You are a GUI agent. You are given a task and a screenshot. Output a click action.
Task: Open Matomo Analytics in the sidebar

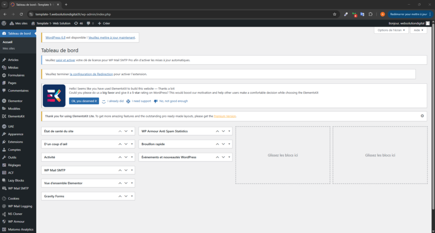[x=20, y=229]
